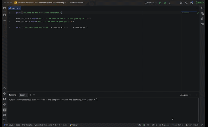Screen dimensions: 208x127
Task: Click the editor minimap preview
Action: click(x=186, y=12)
